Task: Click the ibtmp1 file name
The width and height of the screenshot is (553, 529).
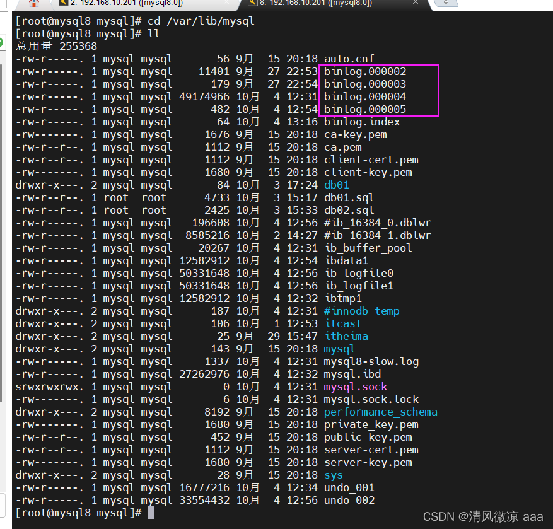Action: [x=343, y=298]
